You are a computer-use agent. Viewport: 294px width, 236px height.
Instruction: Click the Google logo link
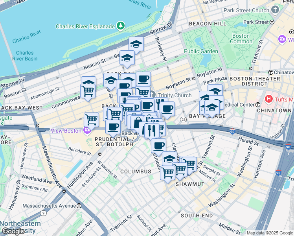(x=13, y=231)
